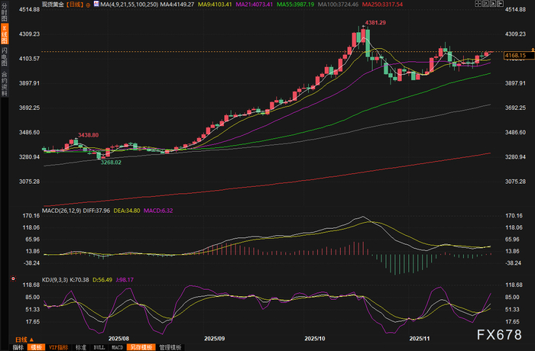Toggle the BULL indicator template

click(99, 347)
